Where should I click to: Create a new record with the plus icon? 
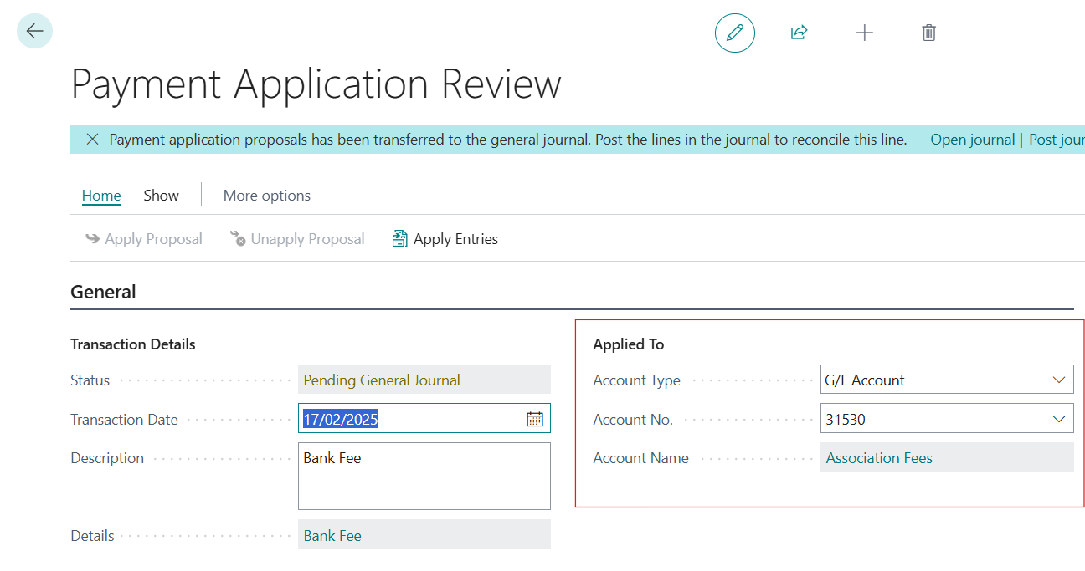tap(864, 33)
